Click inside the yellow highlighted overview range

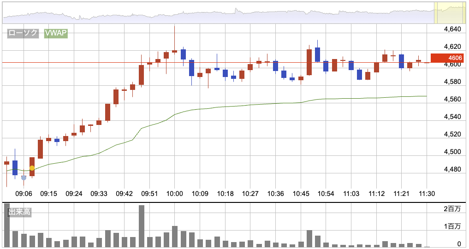[x=451, y=12]
